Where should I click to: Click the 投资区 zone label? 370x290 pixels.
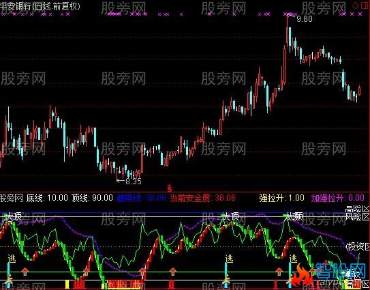pyautogui.click(x=358, y=246)
